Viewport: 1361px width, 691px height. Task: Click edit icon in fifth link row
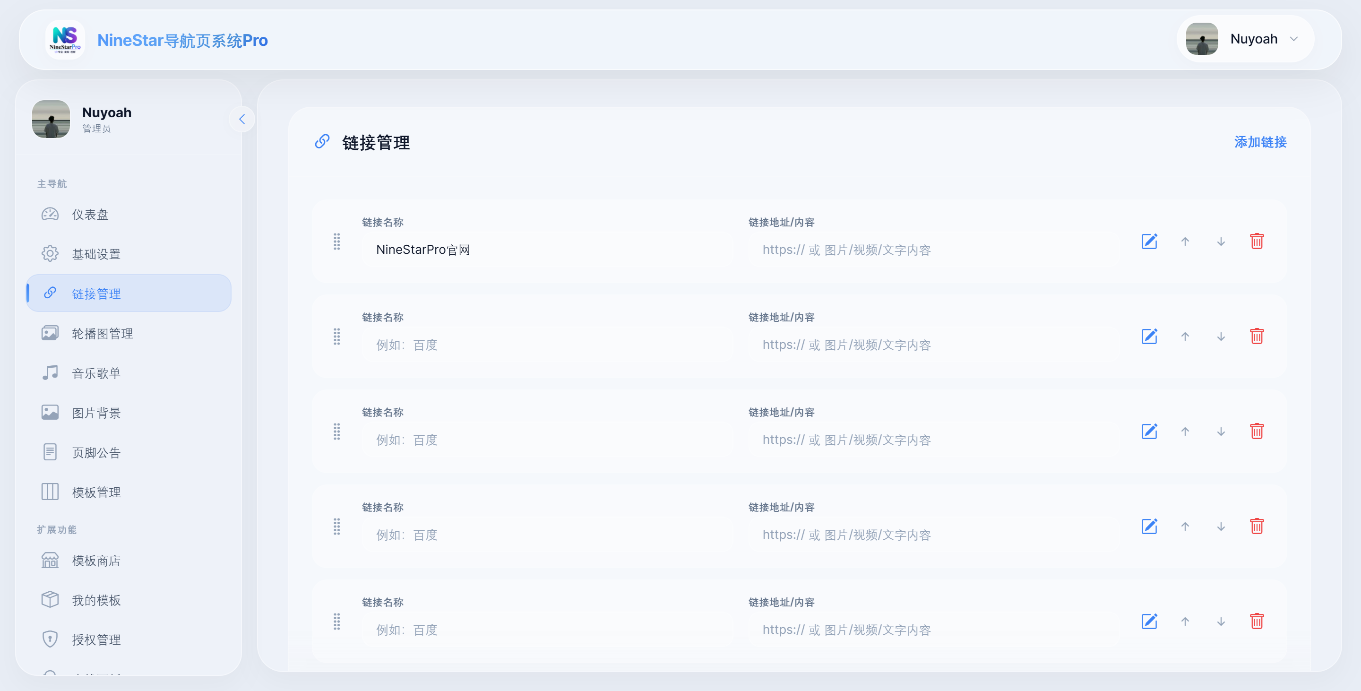[1149, 622]
